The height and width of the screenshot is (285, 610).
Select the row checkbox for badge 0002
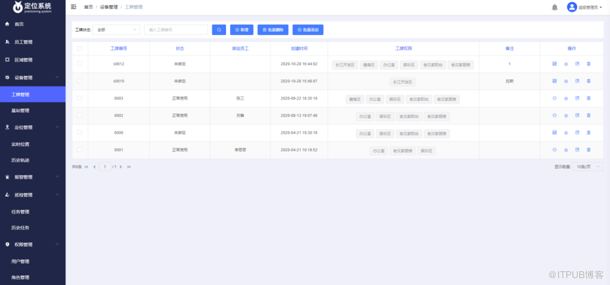pos(80,115)
